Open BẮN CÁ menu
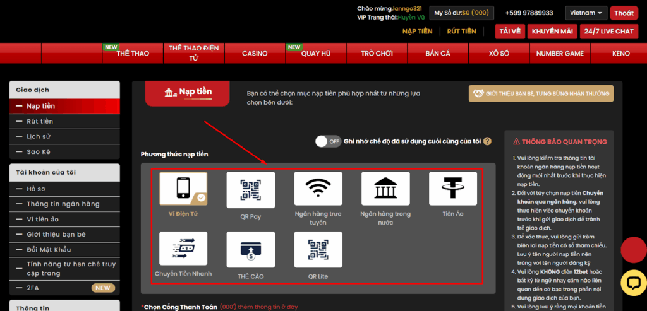Image resolution: width=647 pixels, height=311 pixels. [438, 53]
